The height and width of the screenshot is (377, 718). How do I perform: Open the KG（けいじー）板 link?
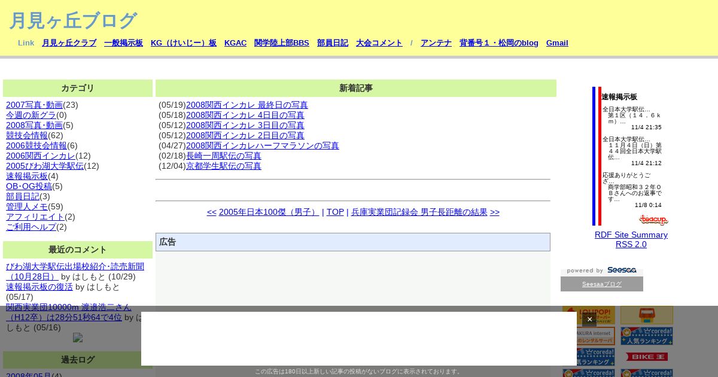[184, 43]
